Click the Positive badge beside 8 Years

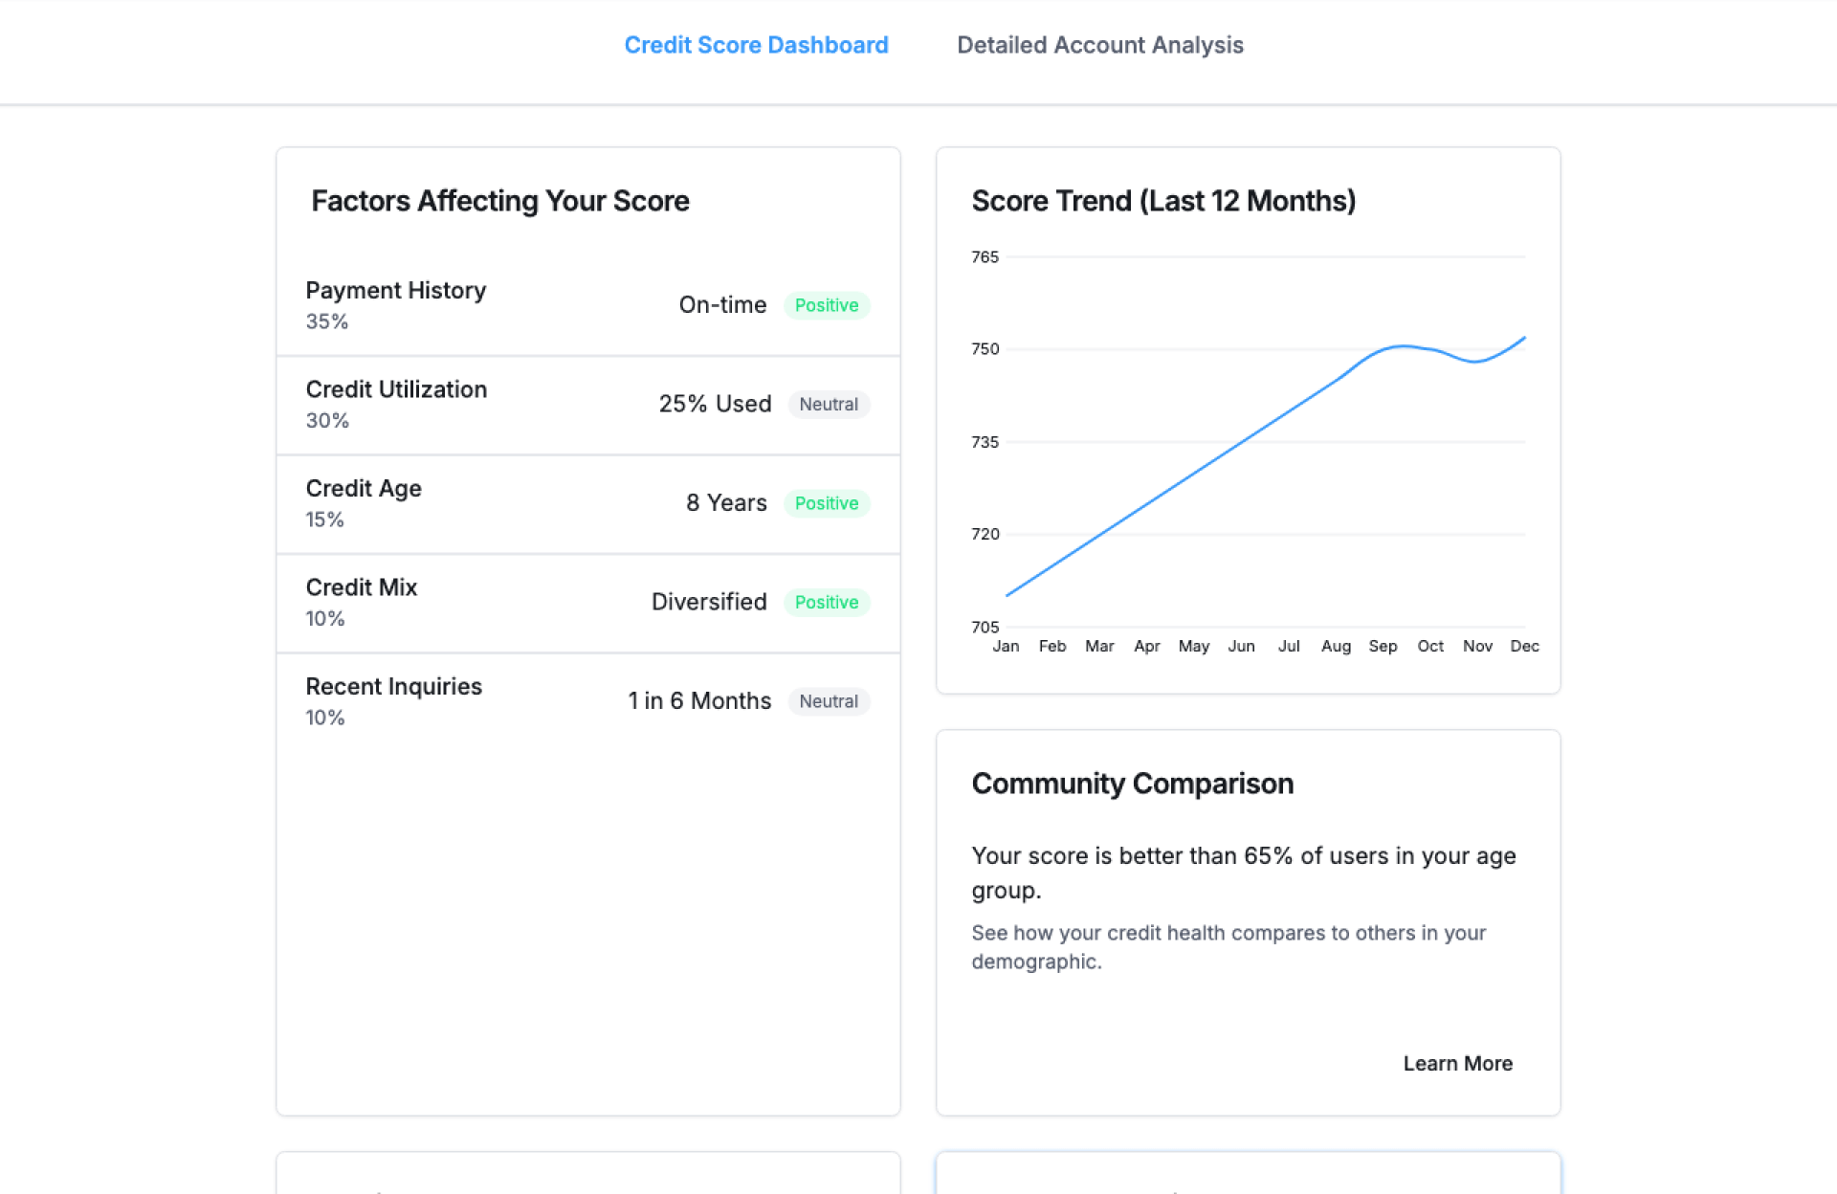coord(827,503)
